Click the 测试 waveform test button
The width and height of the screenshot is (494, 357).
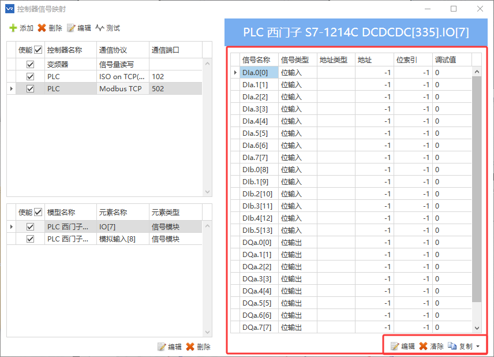107,28
